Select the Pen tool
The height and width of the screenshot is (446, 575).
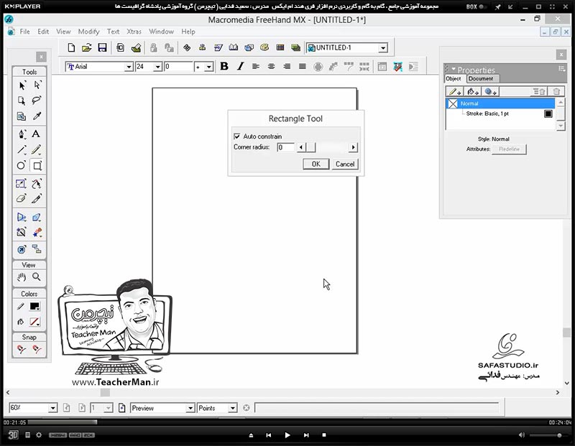pos(22,134)
